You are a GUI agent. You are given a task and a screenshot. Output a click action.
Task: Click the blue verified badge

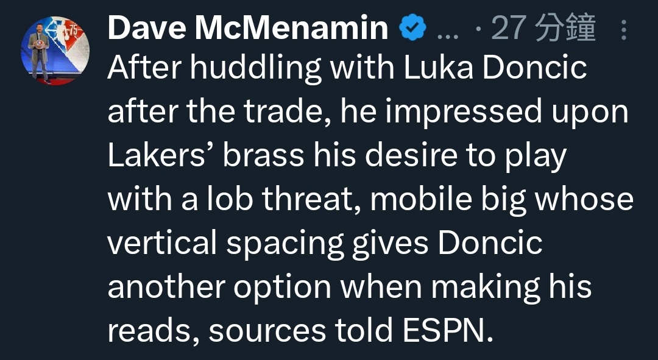point(413,28)
